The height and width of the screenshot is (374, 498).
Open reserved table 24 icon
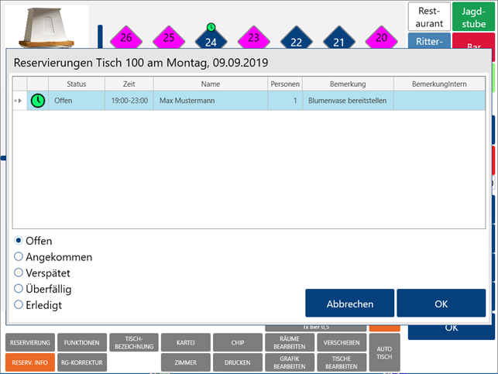click(211, 39)
